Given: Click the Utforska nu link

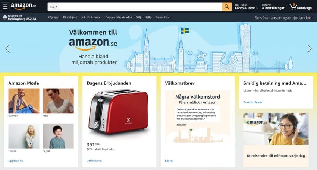Looking at the screenshot, I should pyautogui.click(x=94, y=161).
